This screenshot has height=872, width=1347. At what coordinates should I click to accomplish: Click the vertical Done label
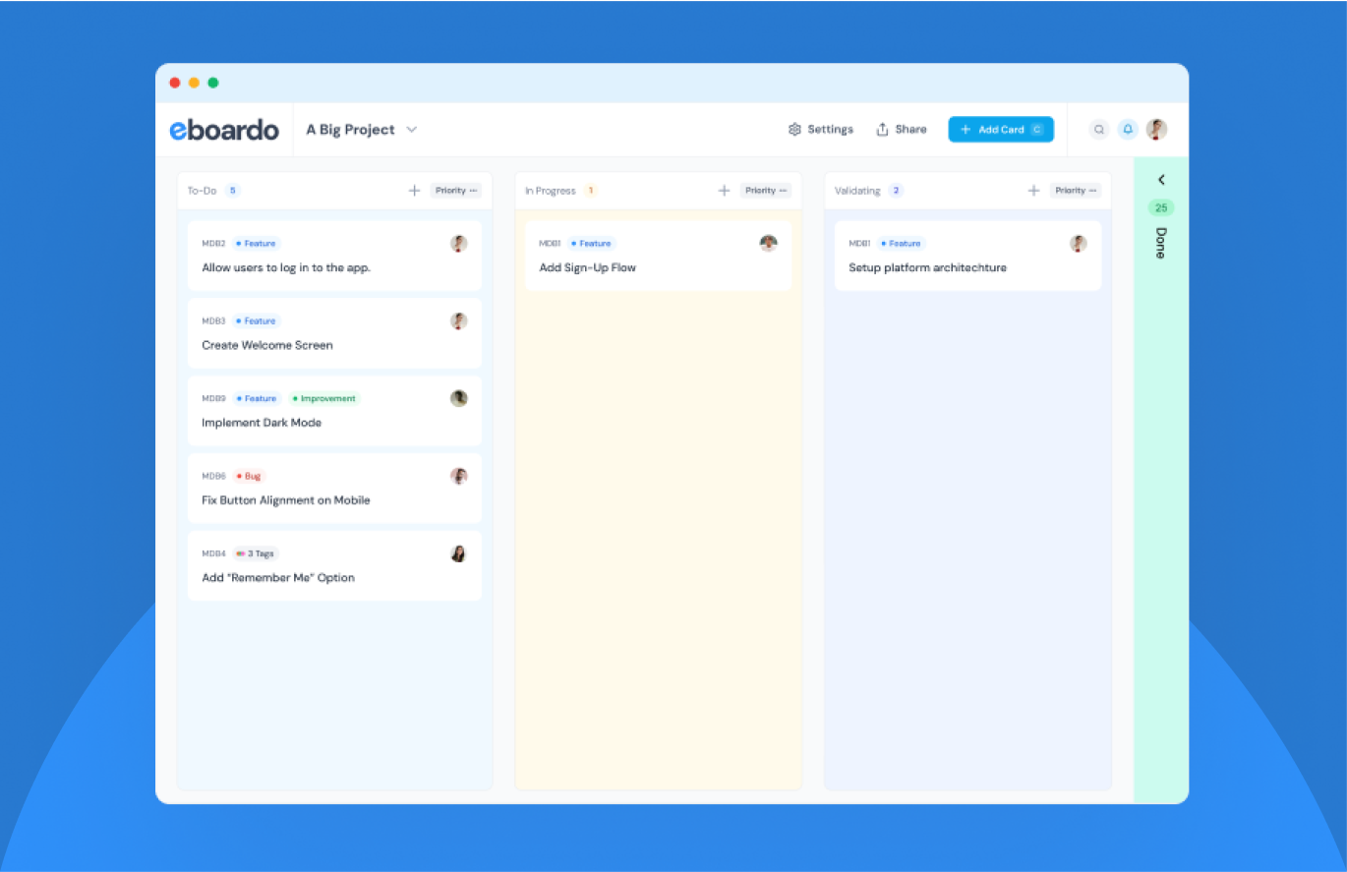1161,243
